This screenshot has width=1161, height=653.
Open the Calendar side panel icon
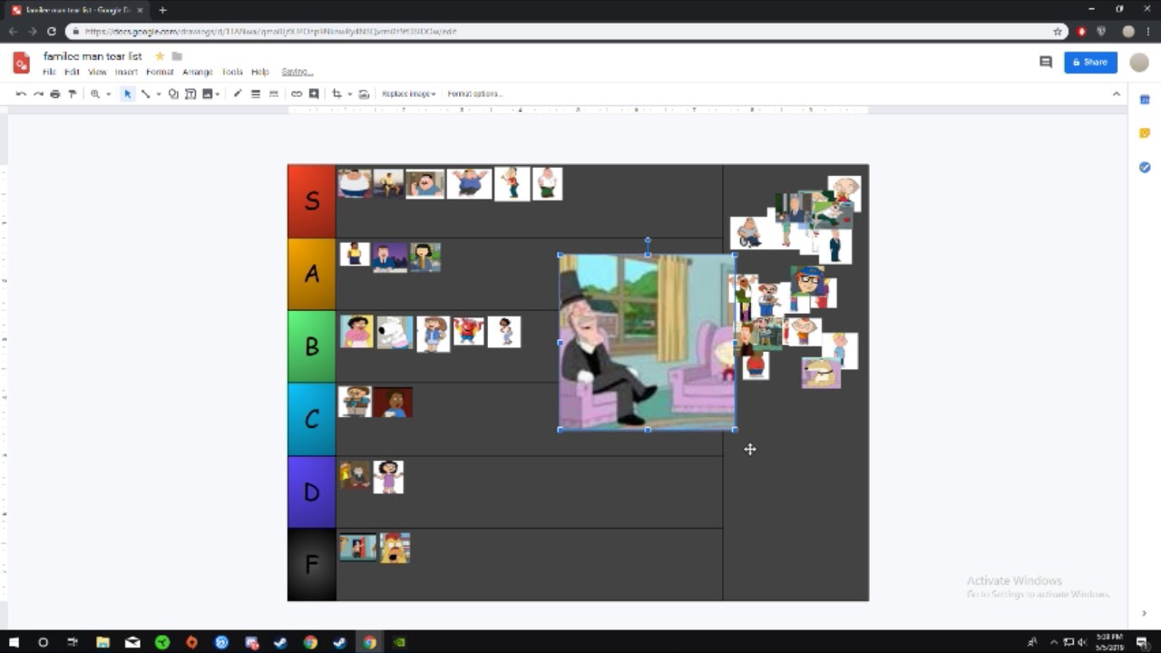[x=1145, y=99]
